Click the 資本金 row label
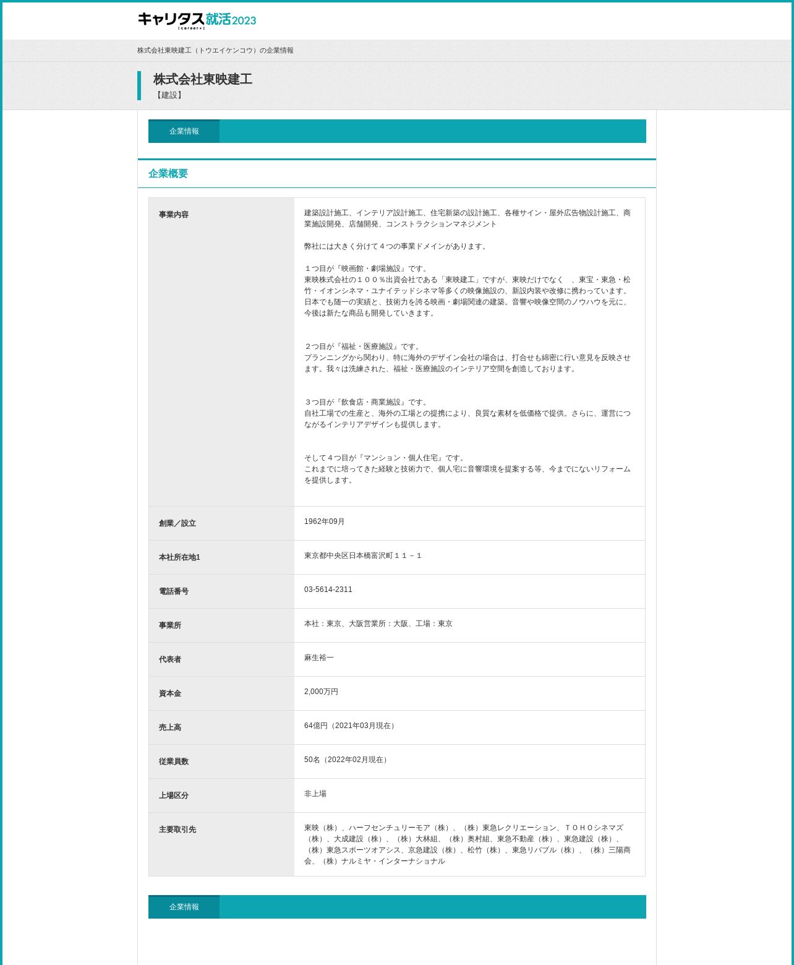 pos(170,693)
